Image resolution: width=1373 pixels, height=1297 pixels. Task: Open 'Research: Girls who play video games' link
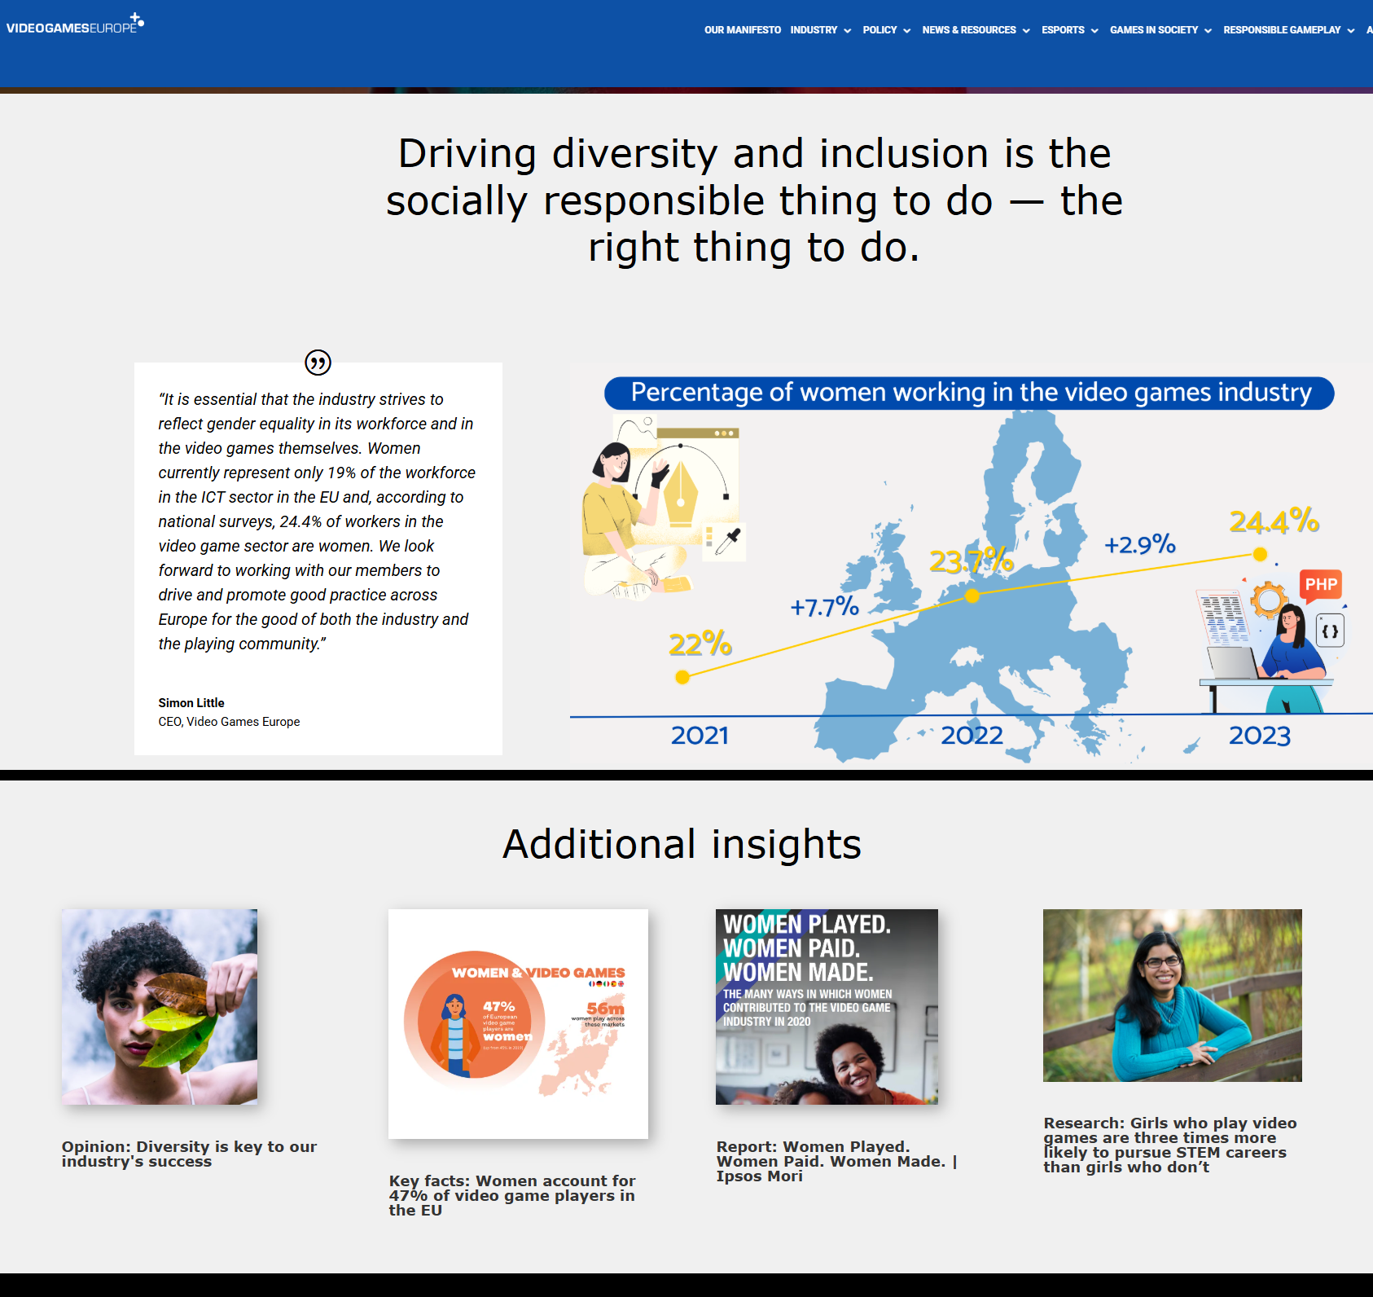coord(1170,1145)
